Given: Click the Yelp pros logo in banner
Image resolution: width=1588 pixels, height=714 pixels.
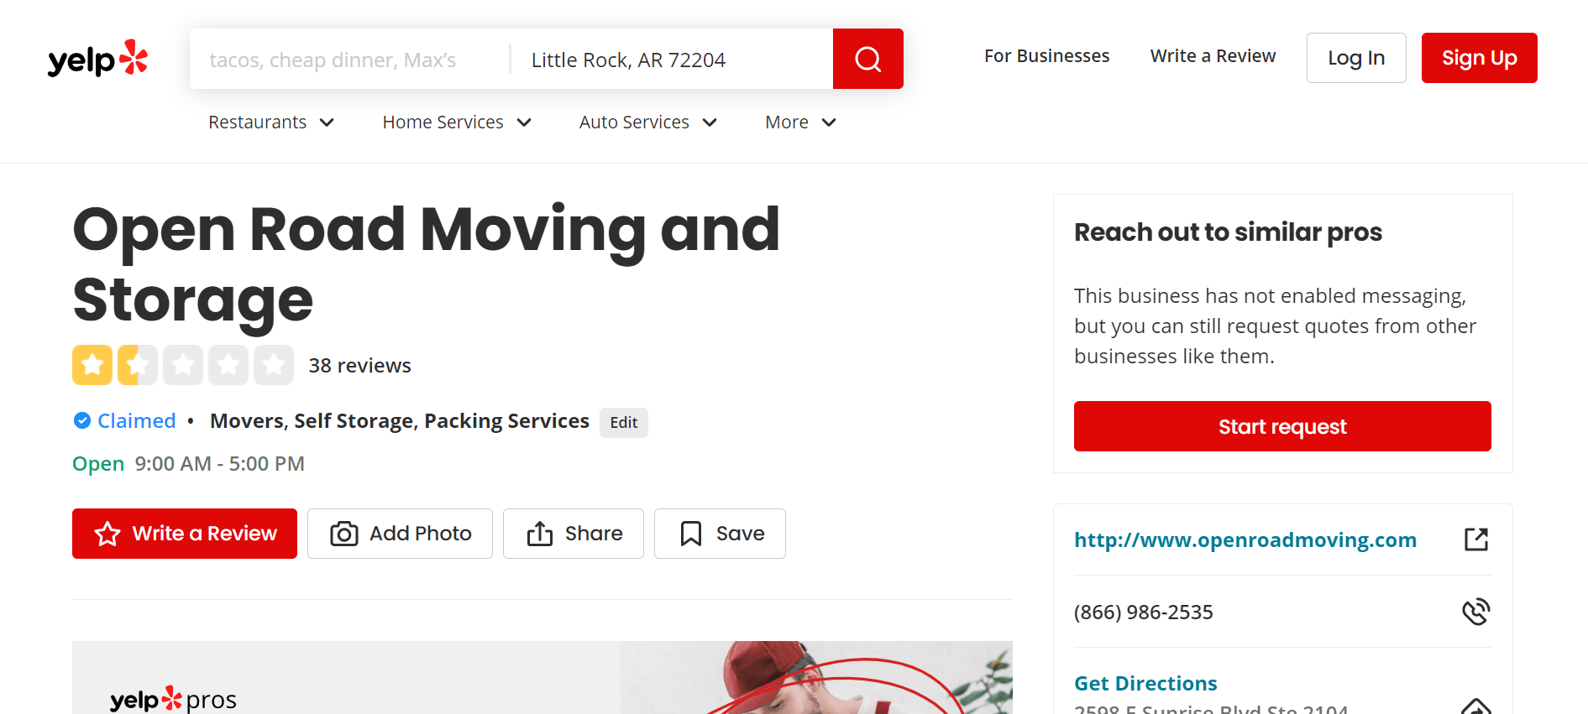Looking at the screenshot, I should tap(173, 699).
